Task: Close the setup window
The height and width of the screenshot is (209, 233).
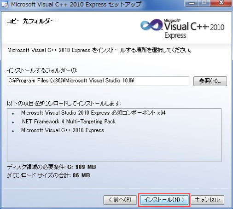Action: click(221, 3)
